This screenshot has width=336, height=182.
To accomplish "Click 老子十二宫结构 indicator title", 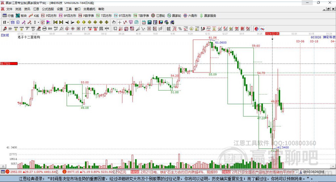I will tap(29, 37).
